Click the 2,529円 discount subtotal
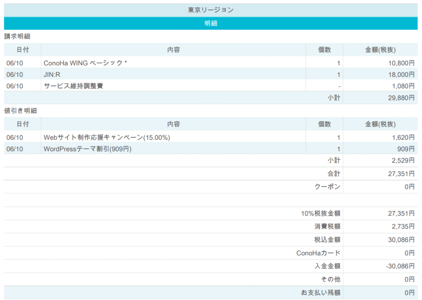 403,160
